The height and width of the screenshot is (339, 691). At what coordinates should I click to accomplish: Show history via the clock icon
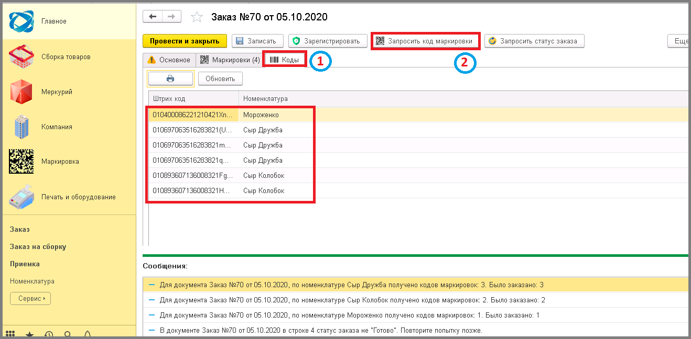(x=48, y=334)
